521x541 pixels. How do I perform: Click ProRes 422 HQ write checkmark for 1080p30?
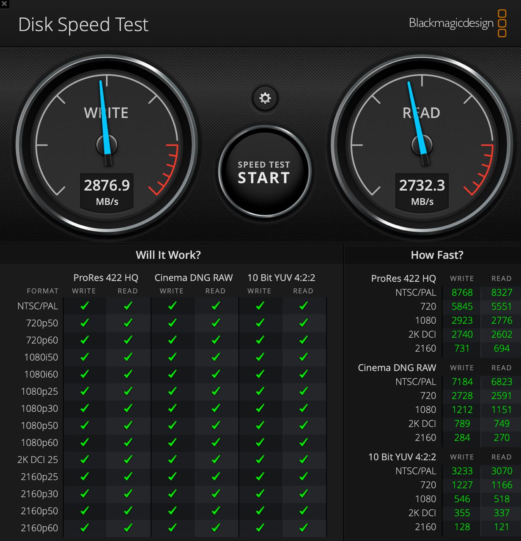point(85,408)
